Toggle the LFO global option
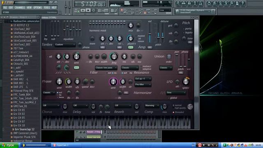The image size is (263, 148). pos(173,98)
